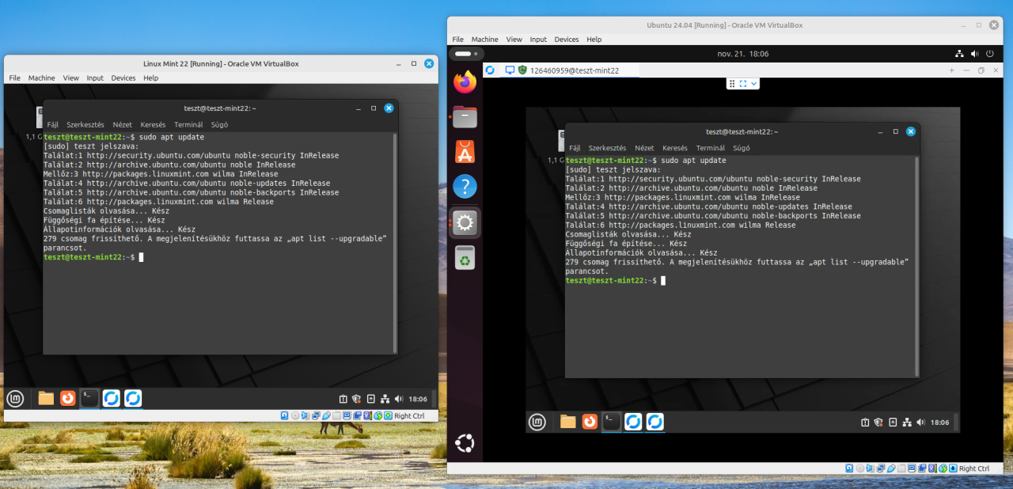This screenshot has width=1013, height=489.
Task: Click the shield tray icon in the Linux Mint VM
Action: pyautogui.click(x=357, y=399)
